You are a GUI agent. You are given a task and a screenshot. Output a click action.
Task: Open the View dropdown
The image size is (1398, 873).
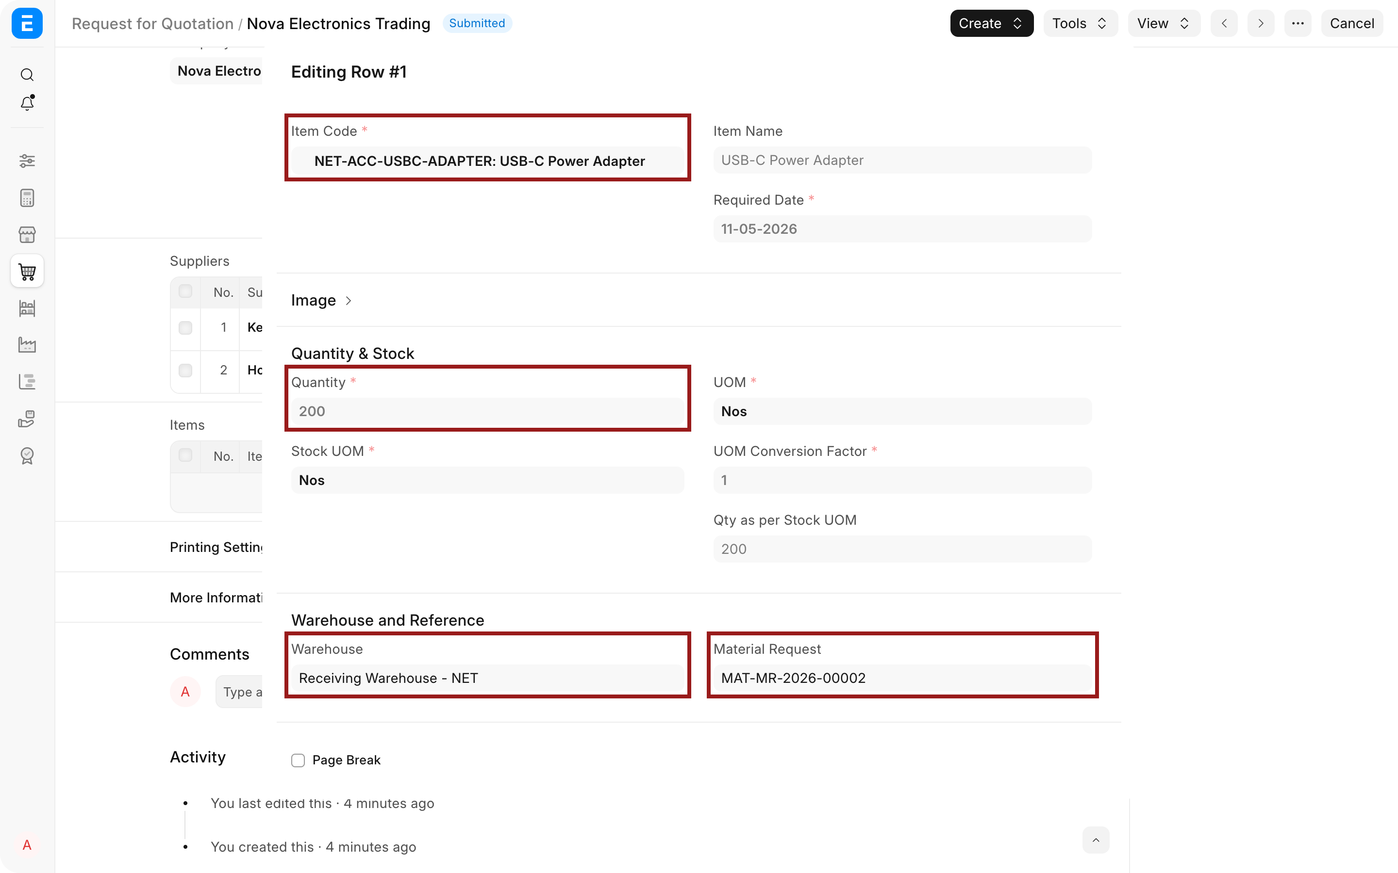click(1164, 23)
